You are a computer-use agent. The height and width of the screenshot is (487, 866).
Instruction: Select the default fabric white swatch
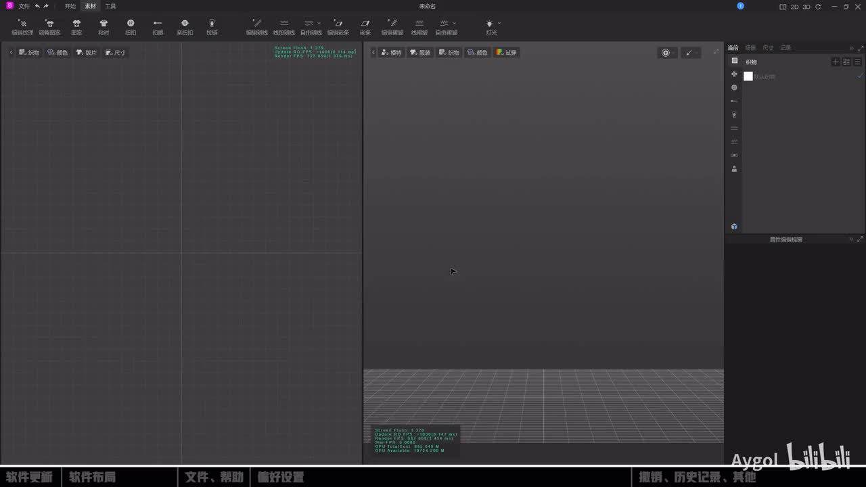click(748, 76)
